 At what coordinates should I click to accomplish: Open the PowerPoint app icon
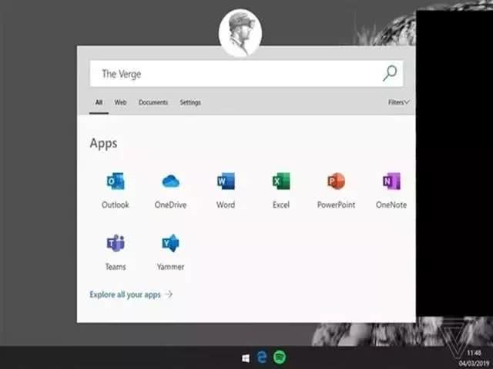[x=336, y=181]
